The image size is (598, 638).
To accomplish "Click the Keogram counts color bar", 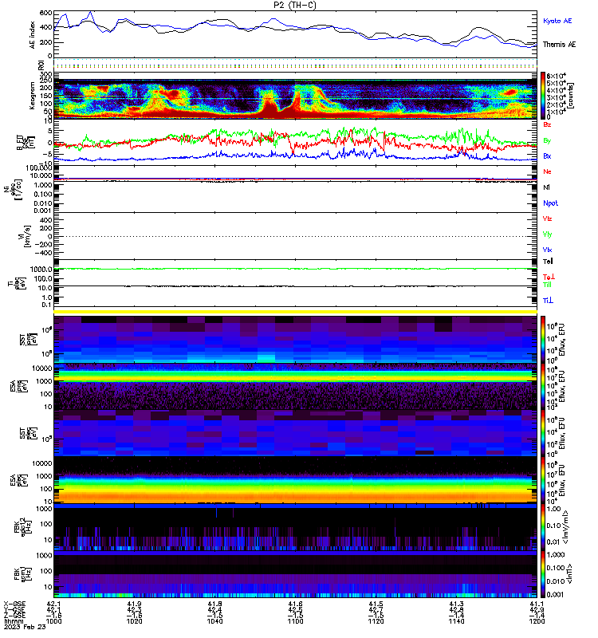I will (543, 96).
